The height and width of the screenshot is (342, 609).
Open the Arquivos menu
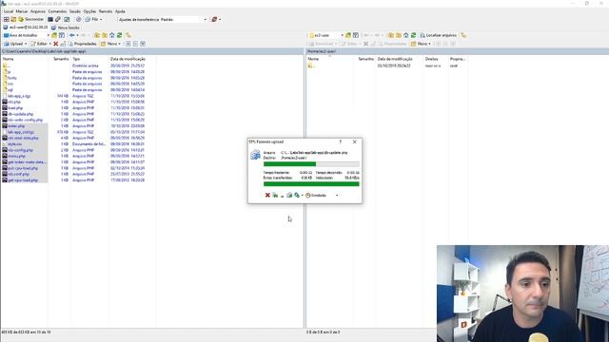point(38,11)
